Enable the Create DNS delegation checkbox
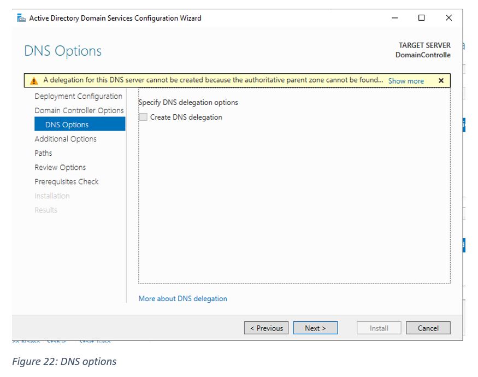Viewport: 478px width, 377px height. click(x=144, y=117)
